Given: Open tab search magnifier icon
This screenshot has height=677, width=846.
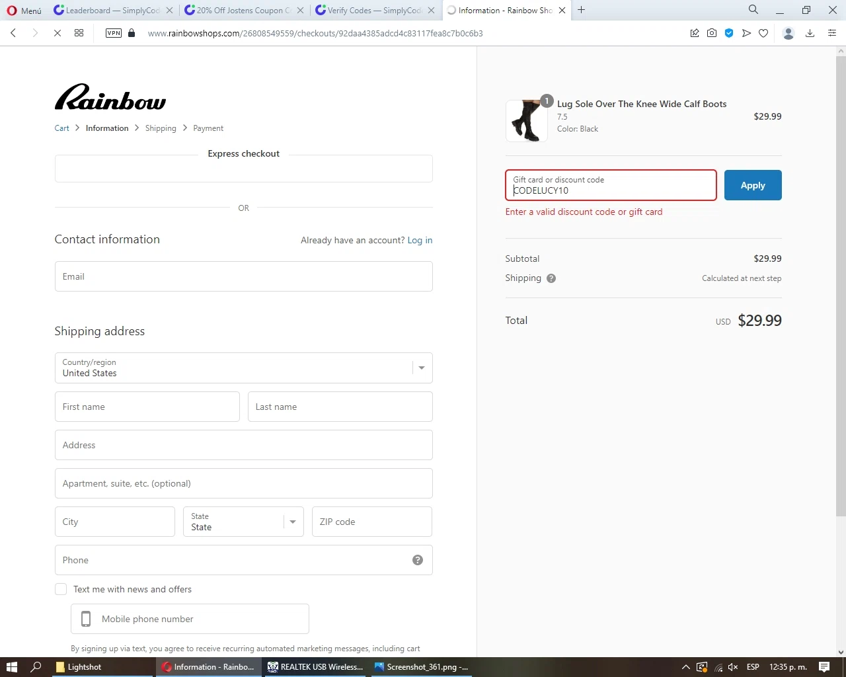Looking at the screenshot, I should coord(753,10).
